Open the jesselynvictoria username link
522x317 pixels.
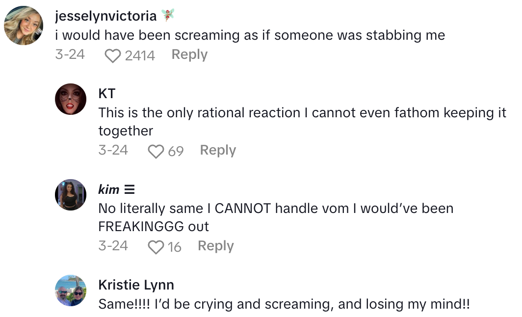(x=106, y=16)
